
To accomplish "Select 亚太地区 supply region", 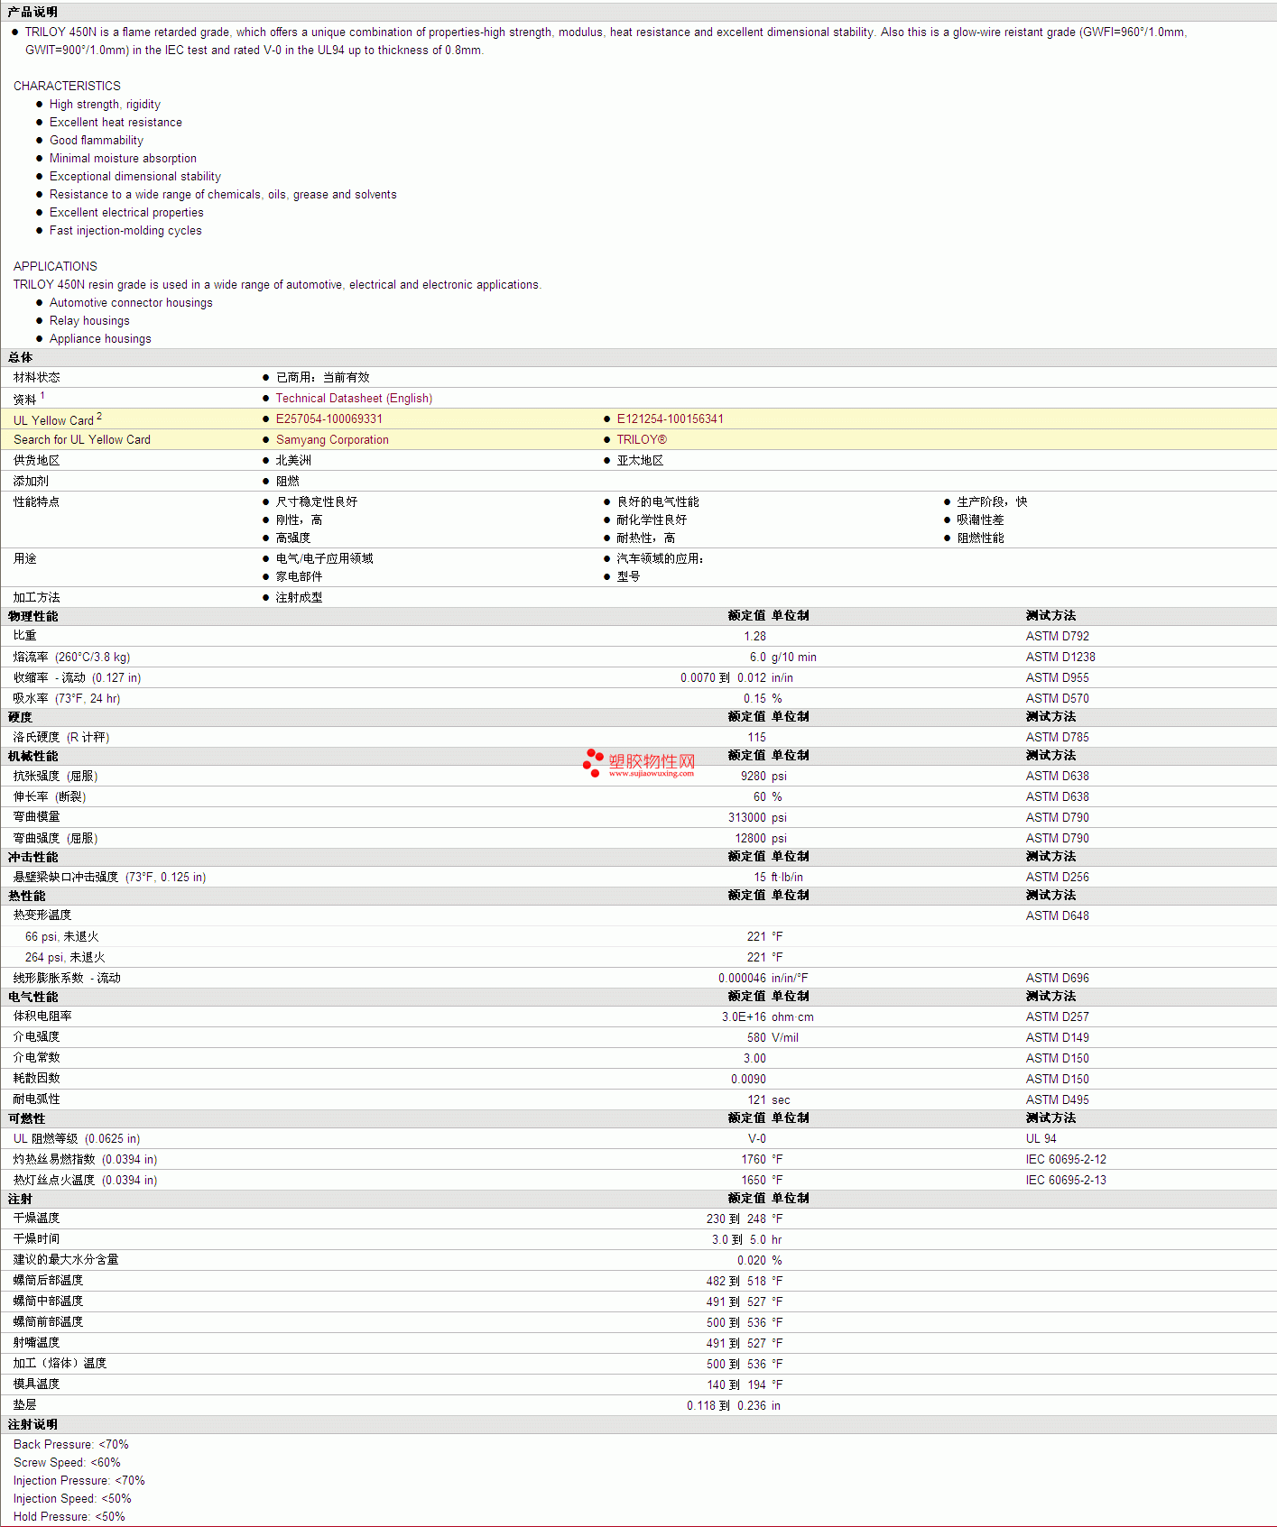I will coord(640,461).
